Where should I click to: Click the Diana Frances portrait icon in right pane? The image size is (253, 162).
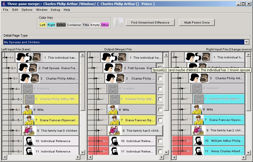coord(198,120)
